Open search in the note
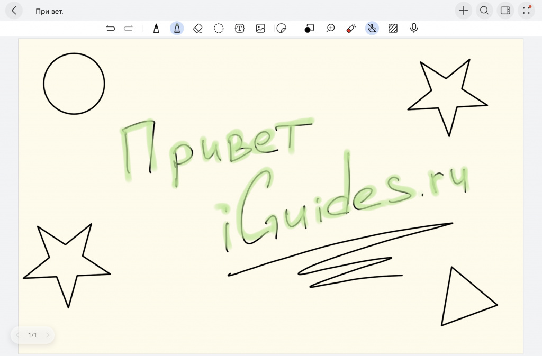 coord(484,11)
